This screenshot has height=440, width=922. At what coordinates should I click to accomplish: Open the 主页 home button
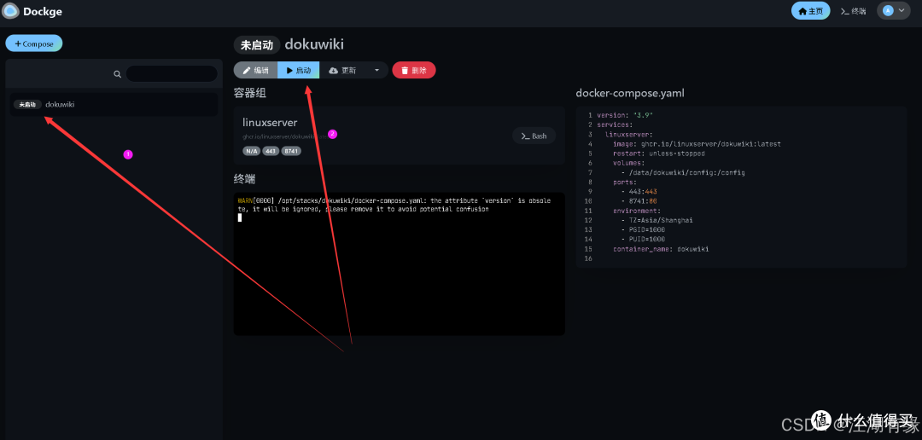coord(810,10)
